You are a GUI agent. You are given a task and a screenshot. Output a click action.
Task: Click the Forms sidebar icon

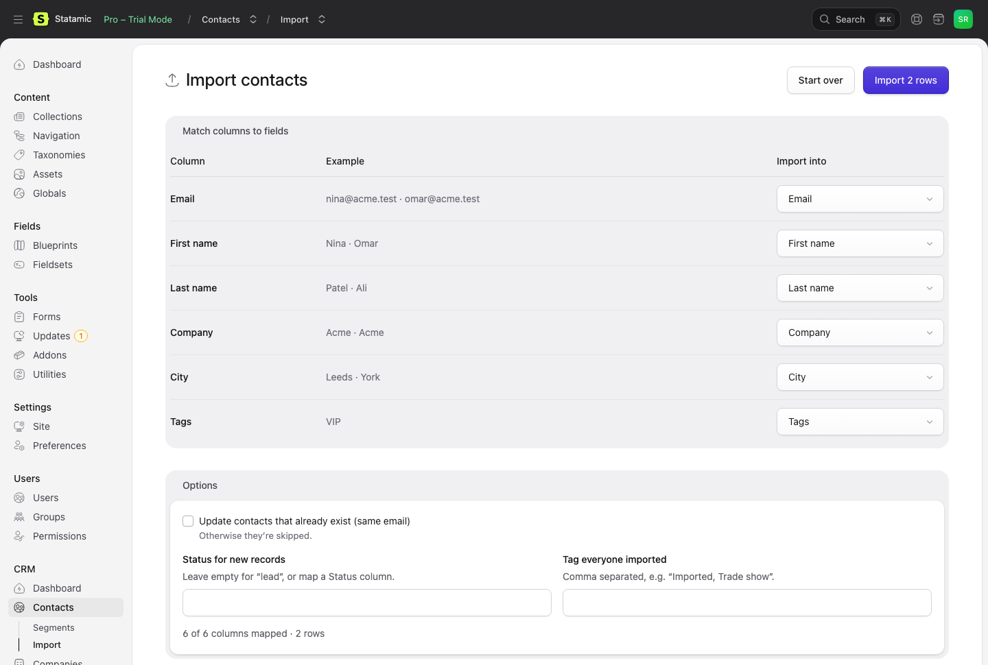tap(19, 317)
